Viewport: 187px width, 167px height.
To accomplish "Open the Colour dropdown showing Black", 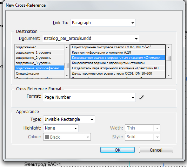I will 67,137.
